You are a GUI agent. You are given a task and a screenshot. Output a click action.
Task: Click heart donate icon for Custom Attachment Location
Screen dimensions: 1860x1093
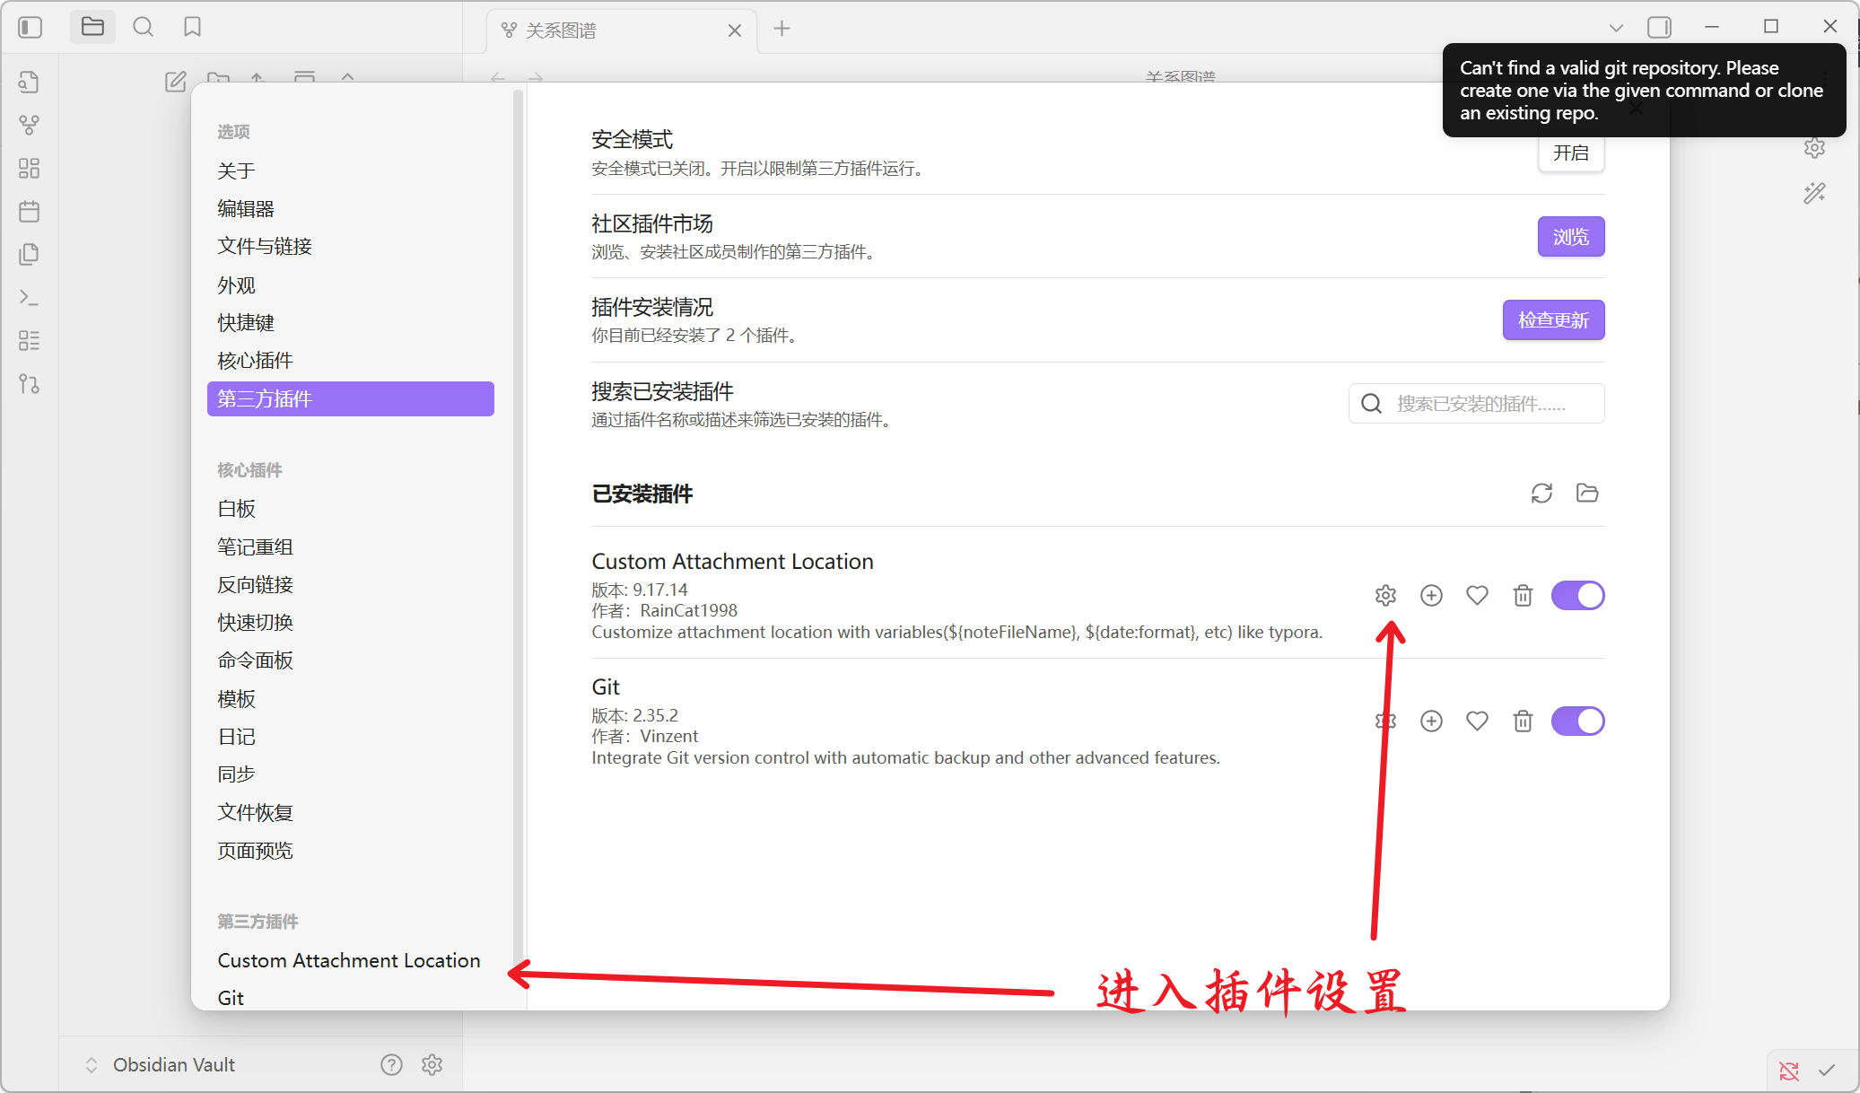[1477, 595]
